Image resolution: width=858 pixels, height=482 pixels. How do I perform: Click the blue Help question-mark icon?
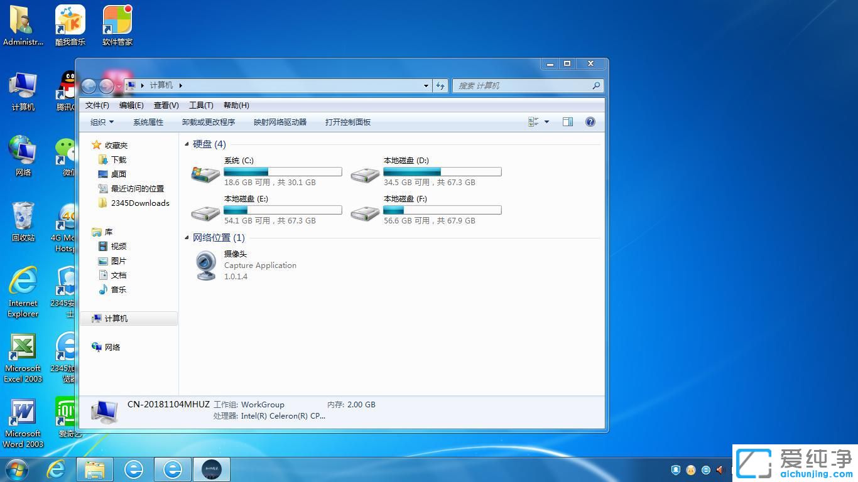point(590,122)
